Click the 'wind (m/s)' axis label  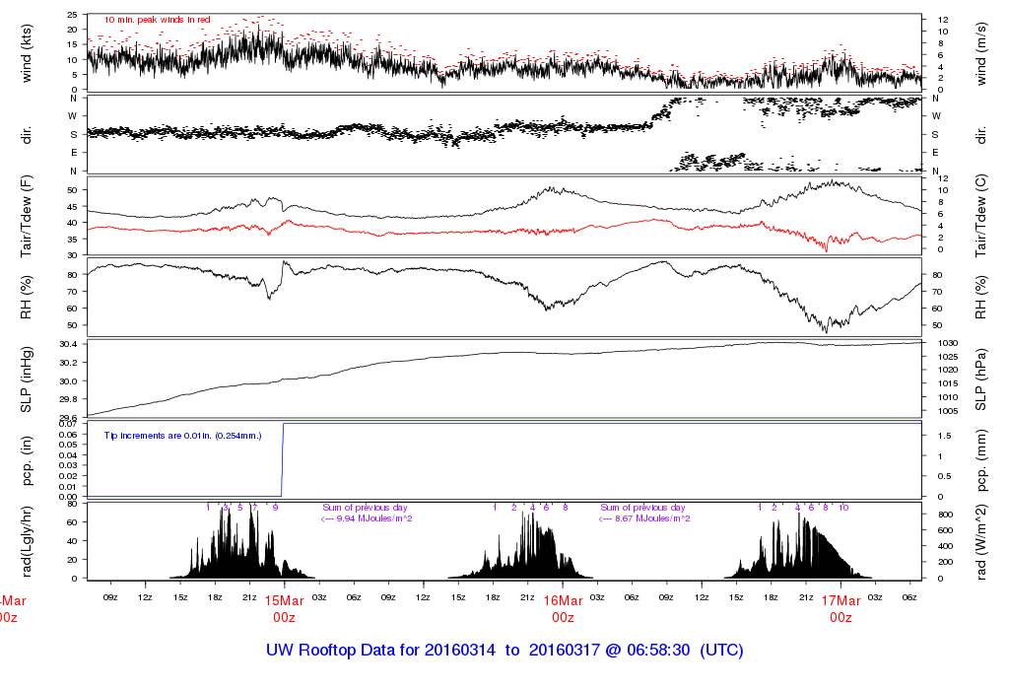coord(980,54)
